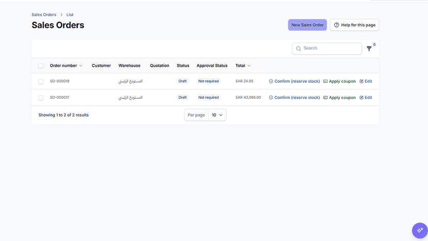Click confirm check icon for SO-000017
Screen dimensions: 428x241
point(271,98)
